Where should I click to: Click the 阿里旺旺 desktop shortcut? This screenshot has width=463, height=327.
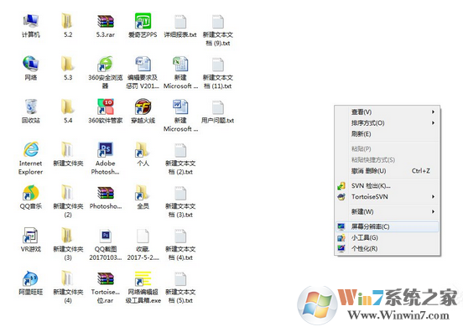tap(31, 283)
